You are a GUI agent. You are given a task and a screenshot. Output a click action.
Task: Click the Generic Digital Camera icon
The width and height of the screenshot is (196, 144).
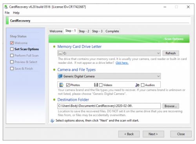[60, 76]
